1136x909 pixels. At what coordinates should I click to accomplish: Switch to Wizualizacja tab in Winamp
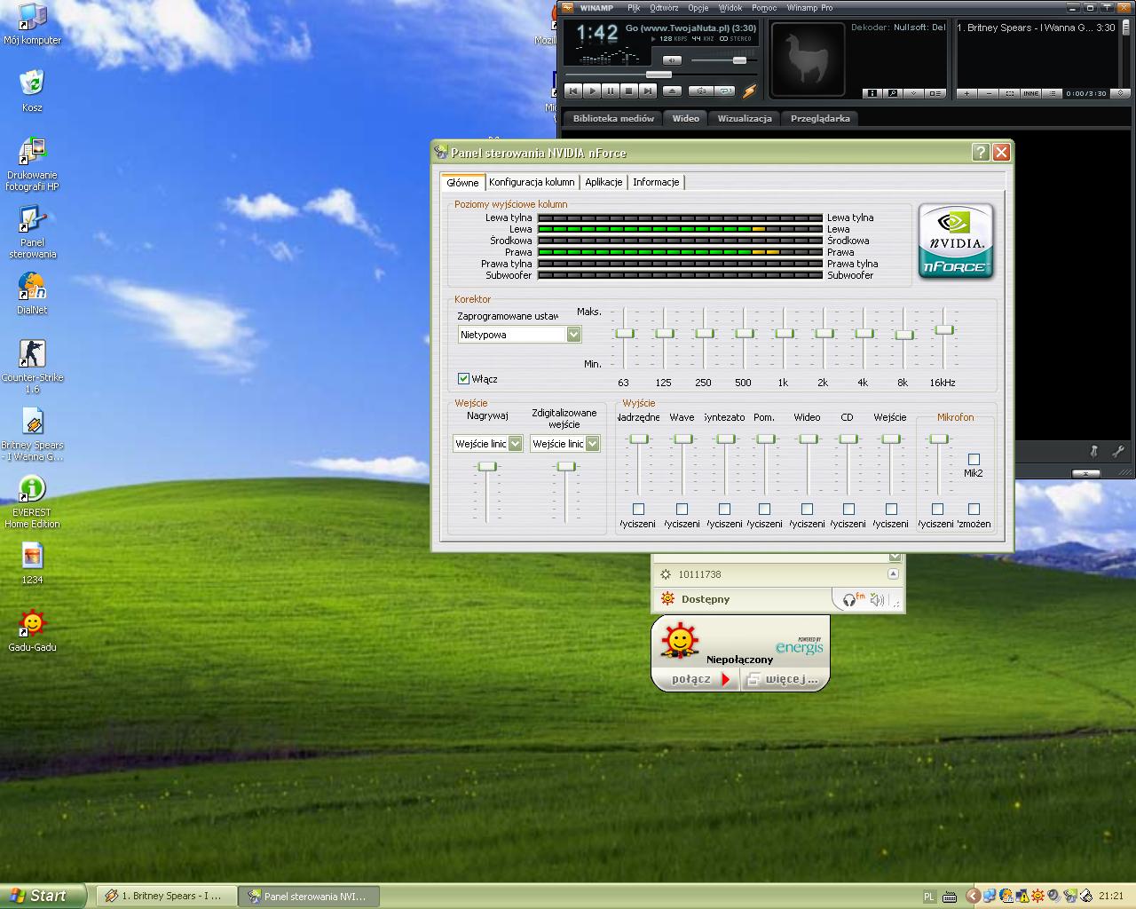(x=745, y=118)
